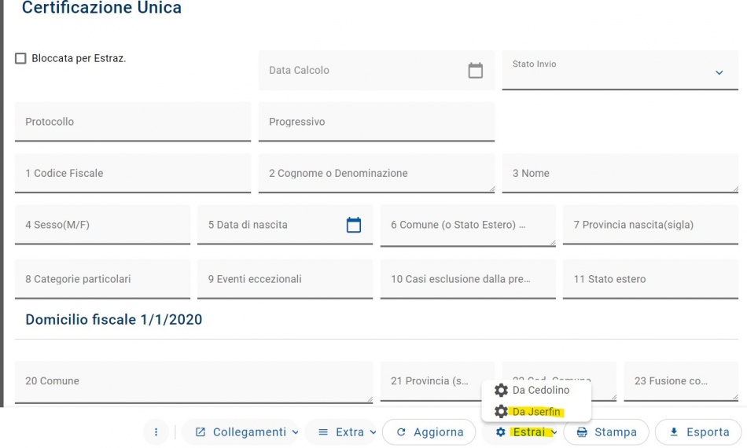Open the Data Calcolo calendar picker
The height and width of the screenshot is (448, 747).
[x=475, y=71]
